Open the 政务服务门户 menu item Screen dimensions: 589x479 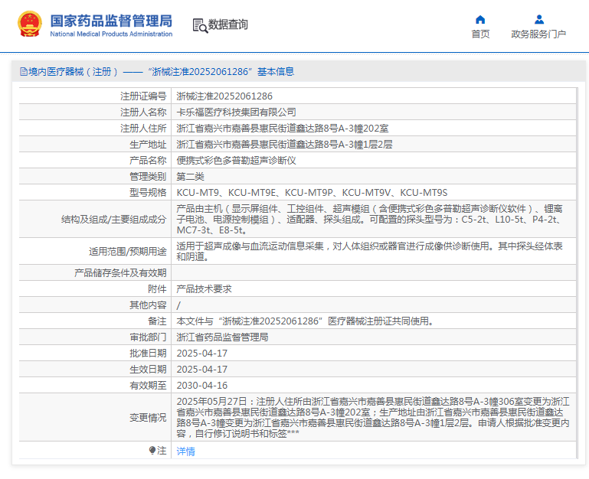pos(538,34)
